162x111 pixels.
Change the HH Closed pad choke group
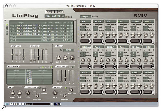click(x=83, y=56)
